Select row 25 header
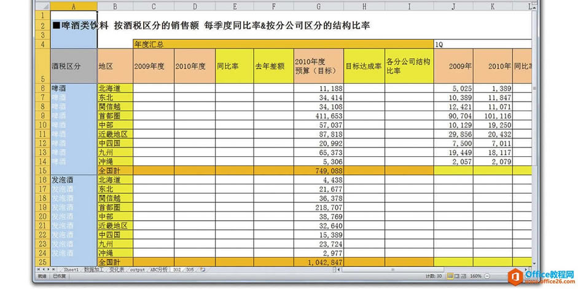 [42, 262]
